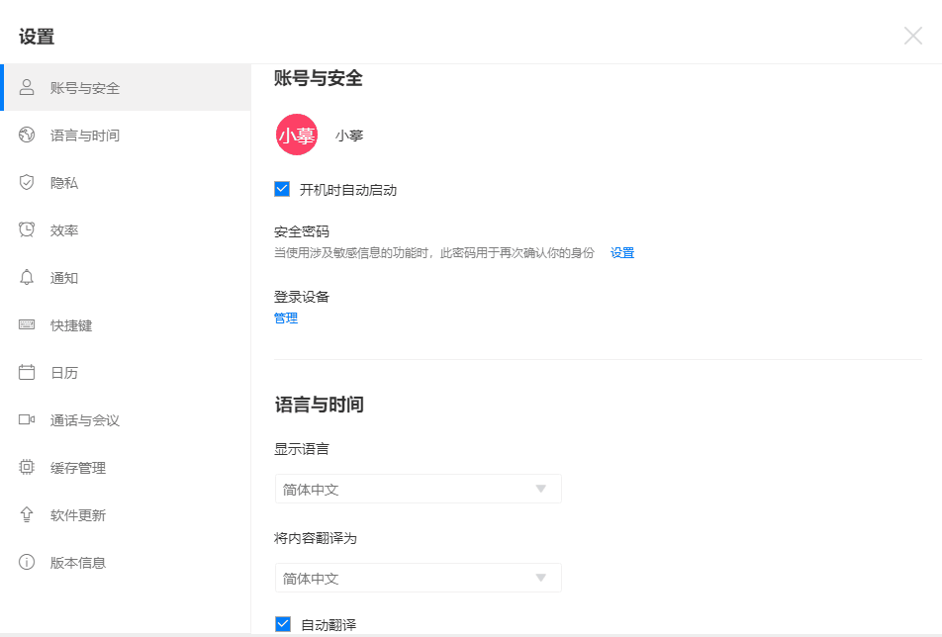Close the 设置 window

pos(912,37)
